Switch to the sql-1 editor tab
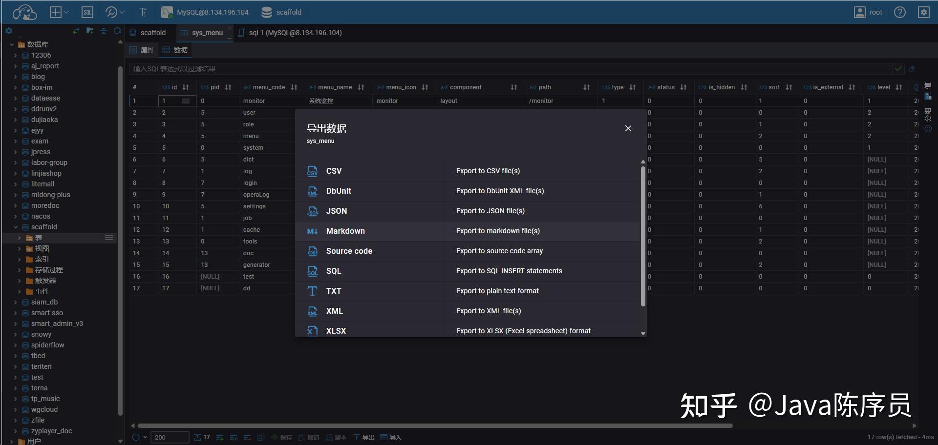The height and width of the screenshot is (445, 938). click(x=290, y=33)
